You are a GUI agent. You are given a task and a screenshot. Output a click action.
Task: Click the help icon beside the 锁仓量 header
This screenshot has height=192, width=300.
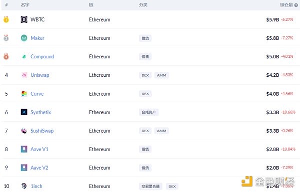296,5
